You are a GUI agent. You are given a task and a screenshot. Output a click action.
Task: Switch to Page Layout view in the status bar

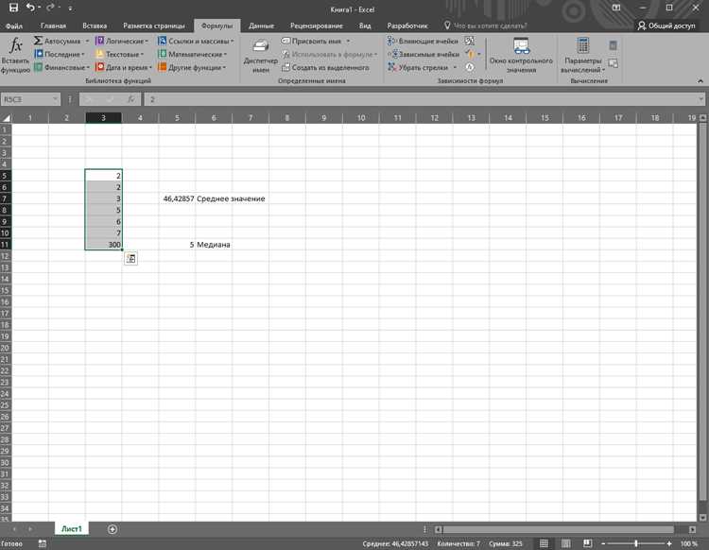pos(565,543)
